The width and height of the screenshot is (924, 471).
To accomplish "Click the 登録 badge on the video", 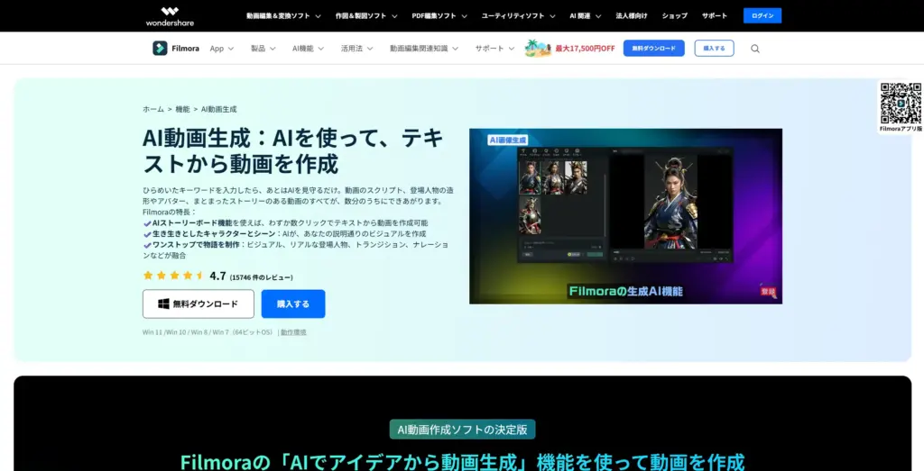I will 768,292.
